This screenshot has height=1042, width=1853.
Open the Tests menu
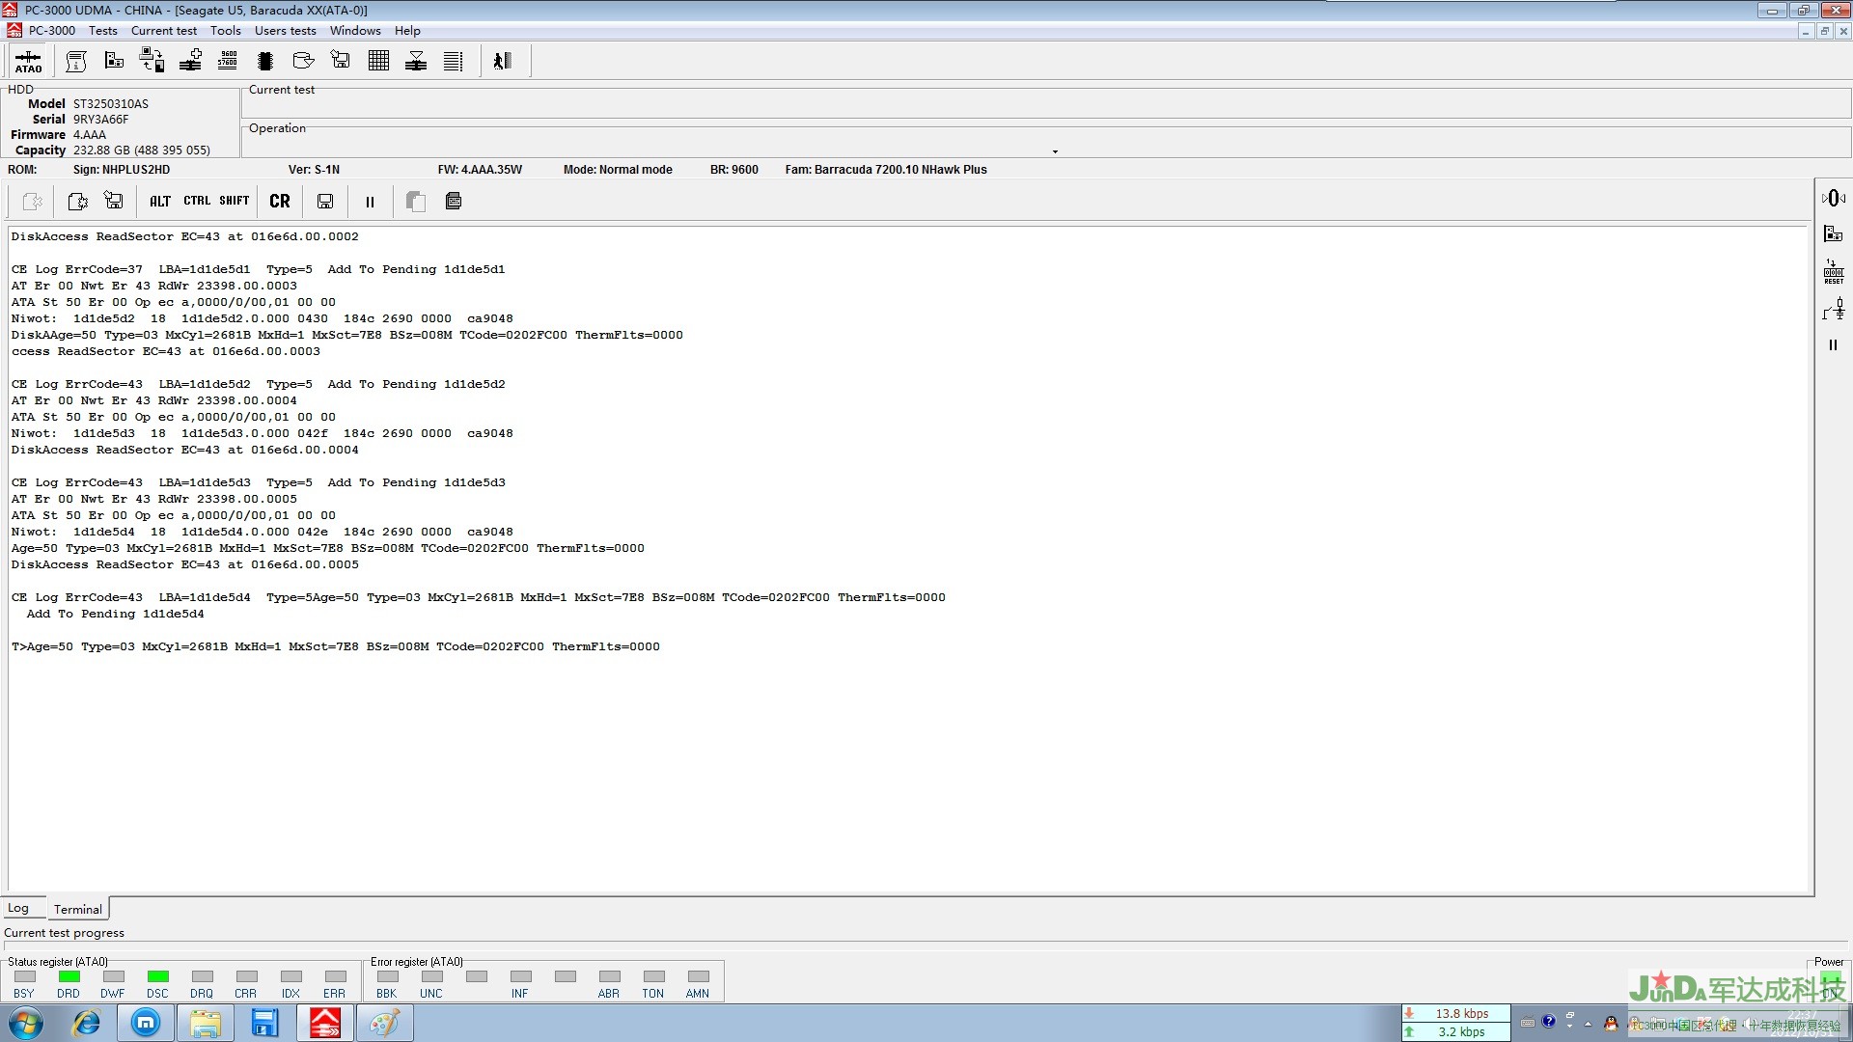pyautogui.click(x=103, y=31)
